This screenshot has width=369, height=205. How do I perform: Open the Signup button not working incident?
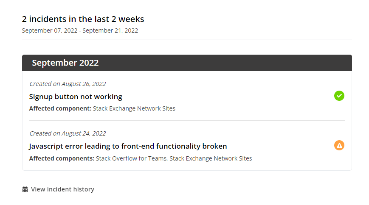pyautogui.click(x=76, y=97)
